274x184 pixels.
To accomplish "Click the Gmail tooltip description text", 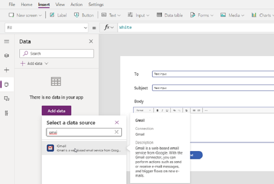I will [x=158, y=162].
